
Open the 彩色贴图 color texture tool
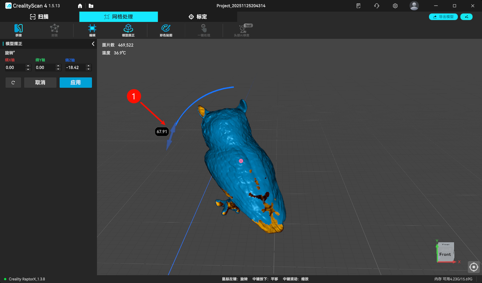(166, 29)
